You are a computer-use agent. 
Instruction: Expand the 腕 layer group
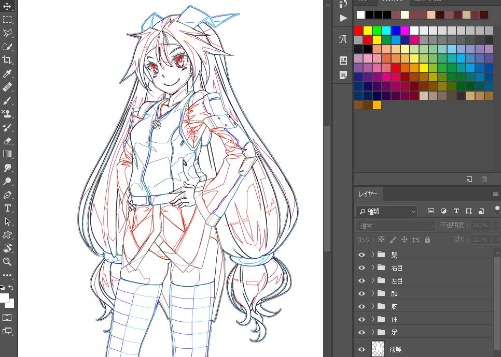(373, 306)
